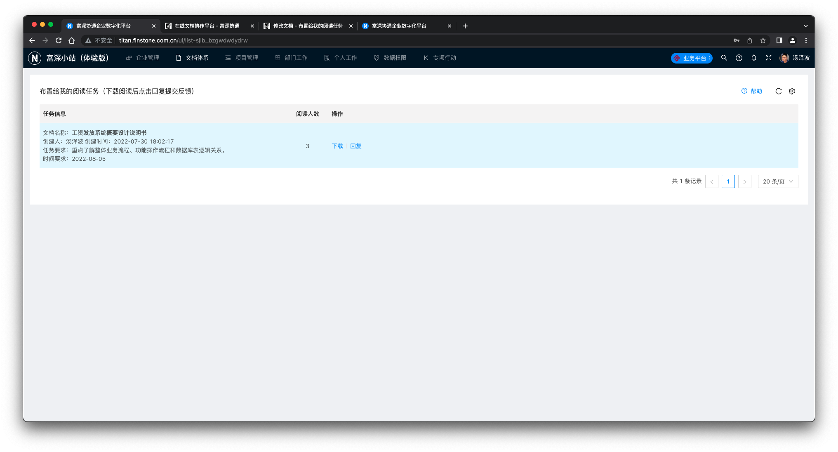Click the browser forward arrow

point(45,40)
